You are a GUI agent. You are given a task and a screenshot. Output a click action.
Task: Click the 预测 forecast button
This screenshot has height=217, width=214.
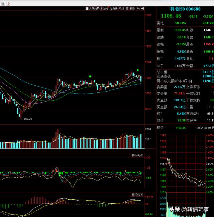[133, 9]
